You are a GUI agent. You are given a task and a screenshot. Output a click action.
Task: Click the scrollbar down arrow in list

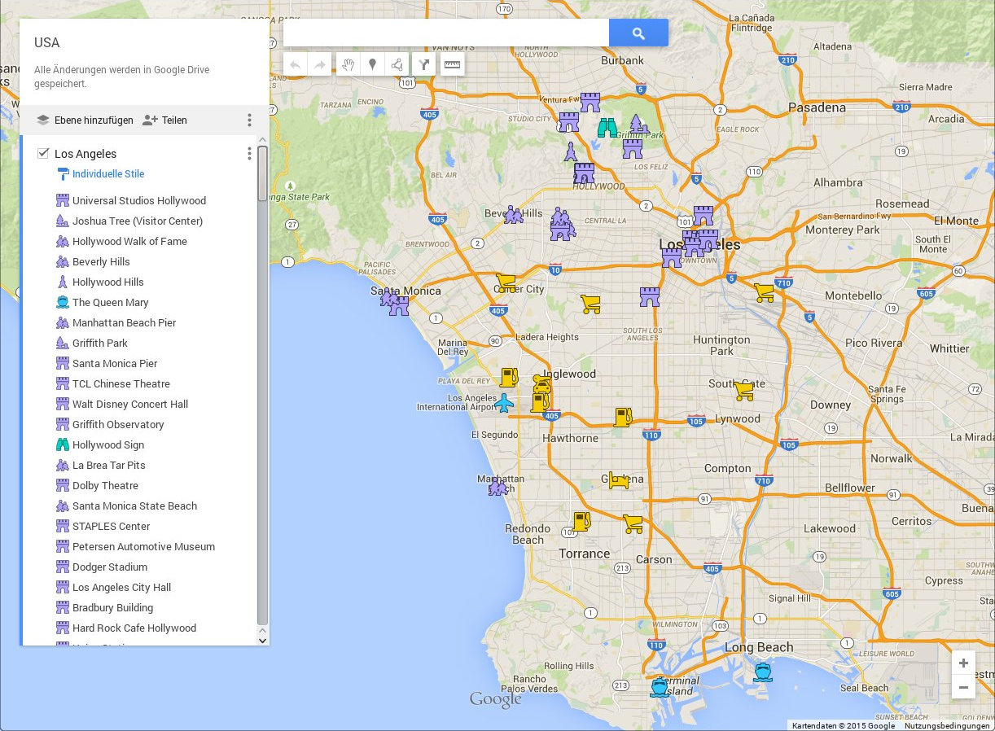pyautogui.click(x=262, y=641)
